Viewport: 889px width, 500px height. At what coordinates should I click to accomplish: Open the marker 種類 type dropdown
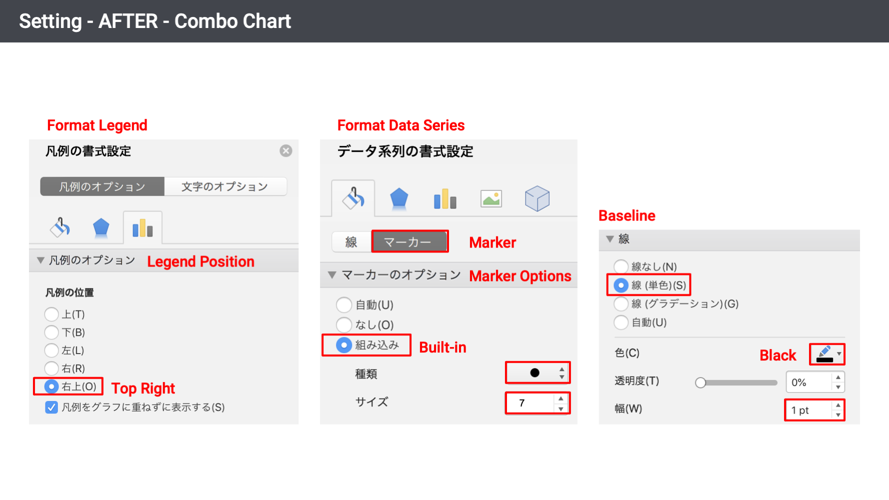[x=538, y=373]
